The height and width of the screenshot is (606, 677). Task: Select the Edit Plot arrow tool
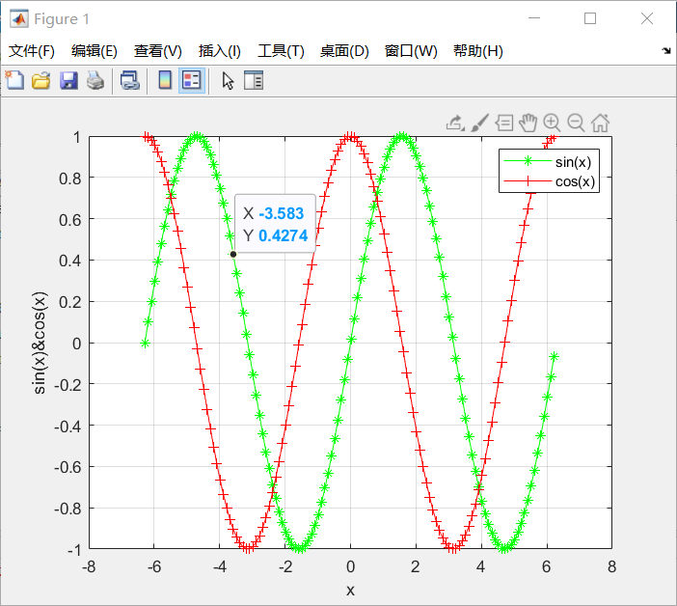(228, 81)
